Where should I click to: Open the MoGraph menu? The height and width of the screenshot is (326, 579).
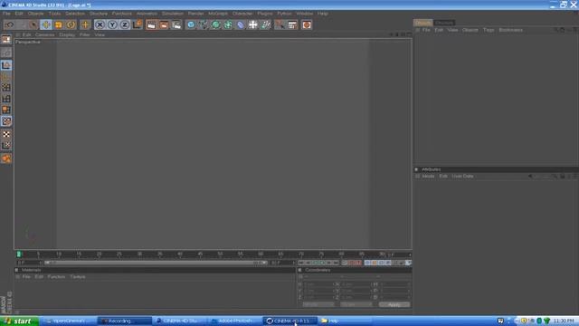(x=218, y=14)
